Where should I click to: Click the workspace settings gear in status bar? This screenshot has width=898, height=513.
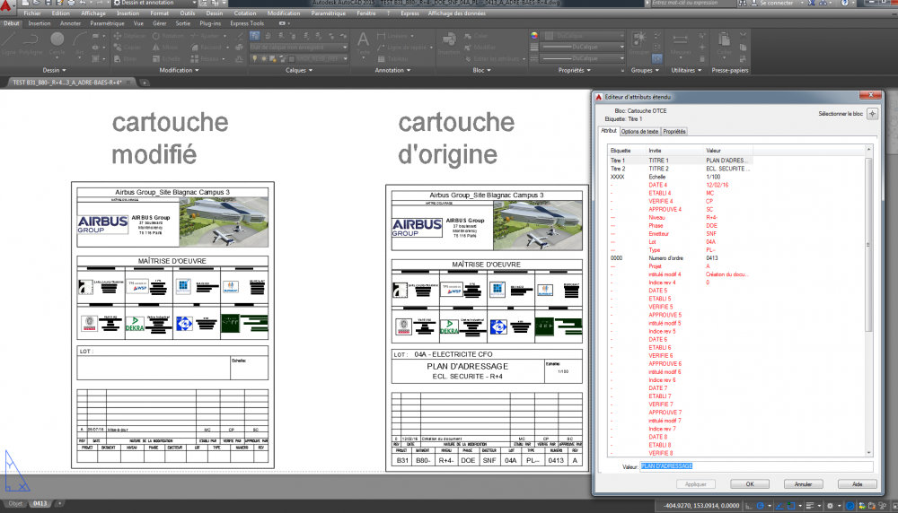click(831, 506)
